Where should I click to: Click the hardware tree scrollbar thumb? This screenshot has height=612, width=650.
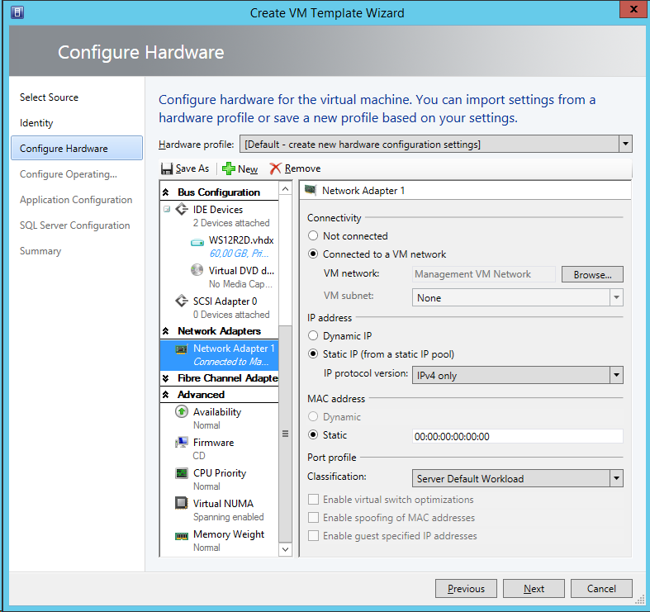pos(285,434)
